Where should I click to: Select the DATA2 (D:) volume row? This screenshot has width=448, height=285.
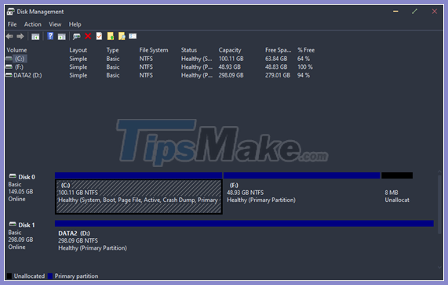pos(160,75)
